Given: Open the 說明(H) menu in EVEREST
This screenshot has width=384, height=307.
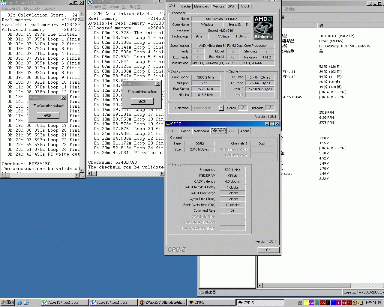Looking at the screenshot, I should point(290,9).
